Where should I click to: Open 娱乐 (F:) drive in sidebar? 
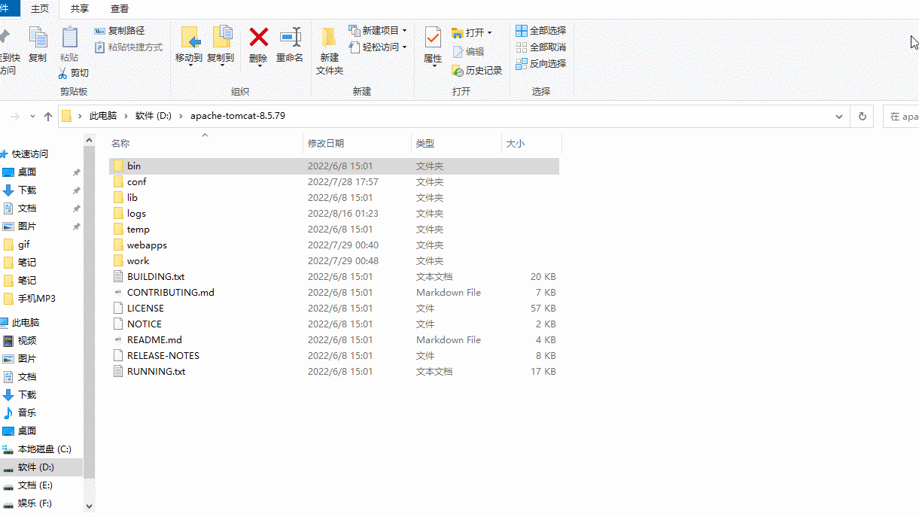[35, 503]
